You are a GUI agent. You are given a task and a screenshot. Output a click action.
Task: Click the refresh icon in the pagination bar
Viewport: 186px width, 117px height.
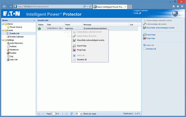coord(72,114)
